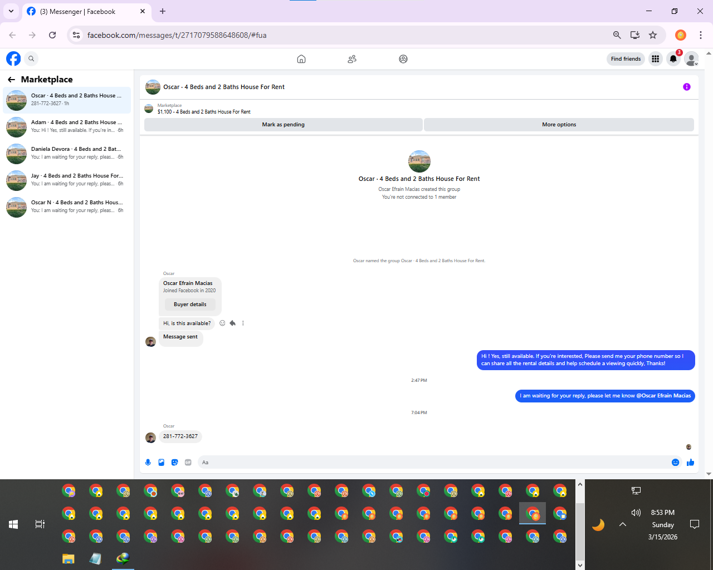Click the moon icon in system tray

(x=598, y=524)
